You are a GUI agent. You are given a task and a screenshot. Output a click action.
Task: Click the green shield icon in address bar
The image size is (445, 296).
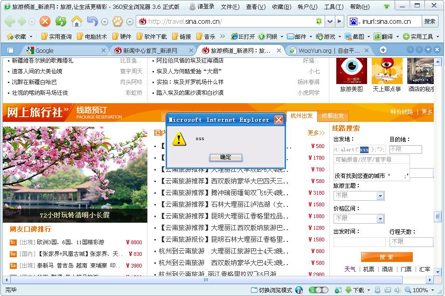(x=319, y=21)
